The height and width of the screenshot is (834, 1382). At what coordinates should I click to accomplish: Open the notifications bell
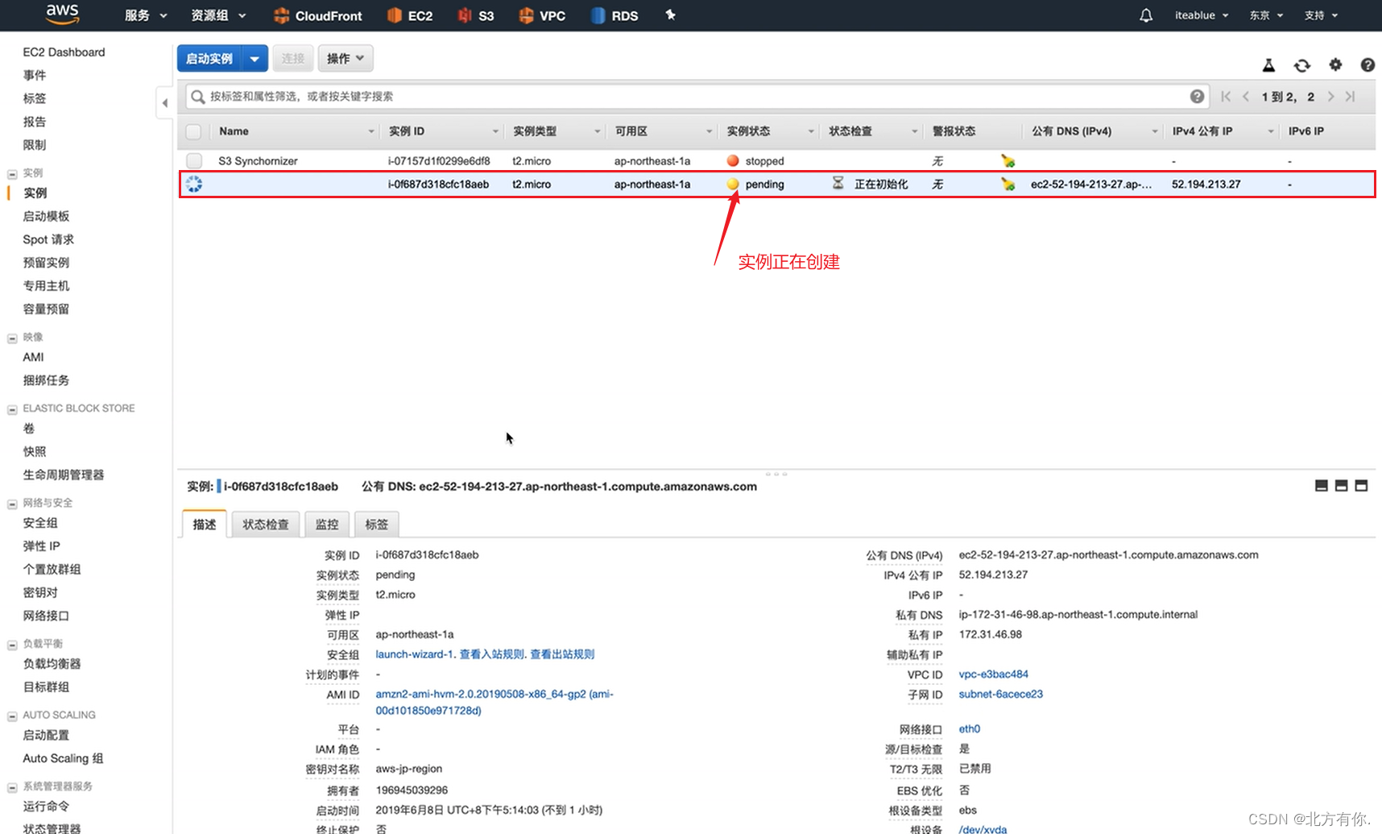pos(1146,15)
